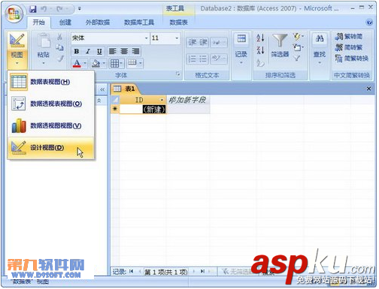Collapse the navigation pane with double chevron
Screen dimensions: 379x289
[x=102, y=89]
